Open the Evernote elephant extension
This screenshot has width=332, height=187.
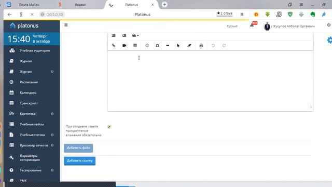(x=313, y=15)
